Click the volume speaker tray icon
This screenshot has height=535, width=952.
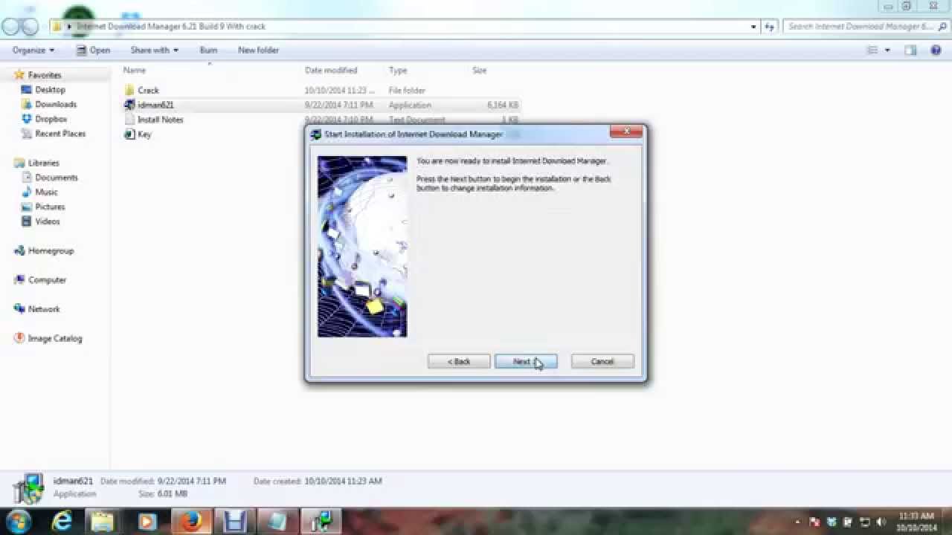coord(881,522)
